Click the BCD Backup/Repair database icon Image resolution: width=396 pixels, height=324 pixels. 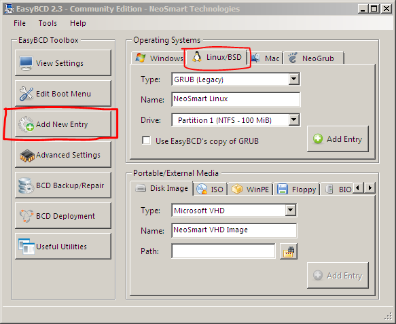click(x=26, y=185)
